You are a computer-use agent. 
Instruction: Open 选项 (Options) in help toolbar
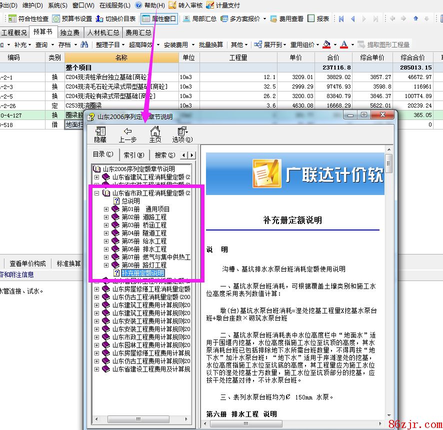(182, 132)
